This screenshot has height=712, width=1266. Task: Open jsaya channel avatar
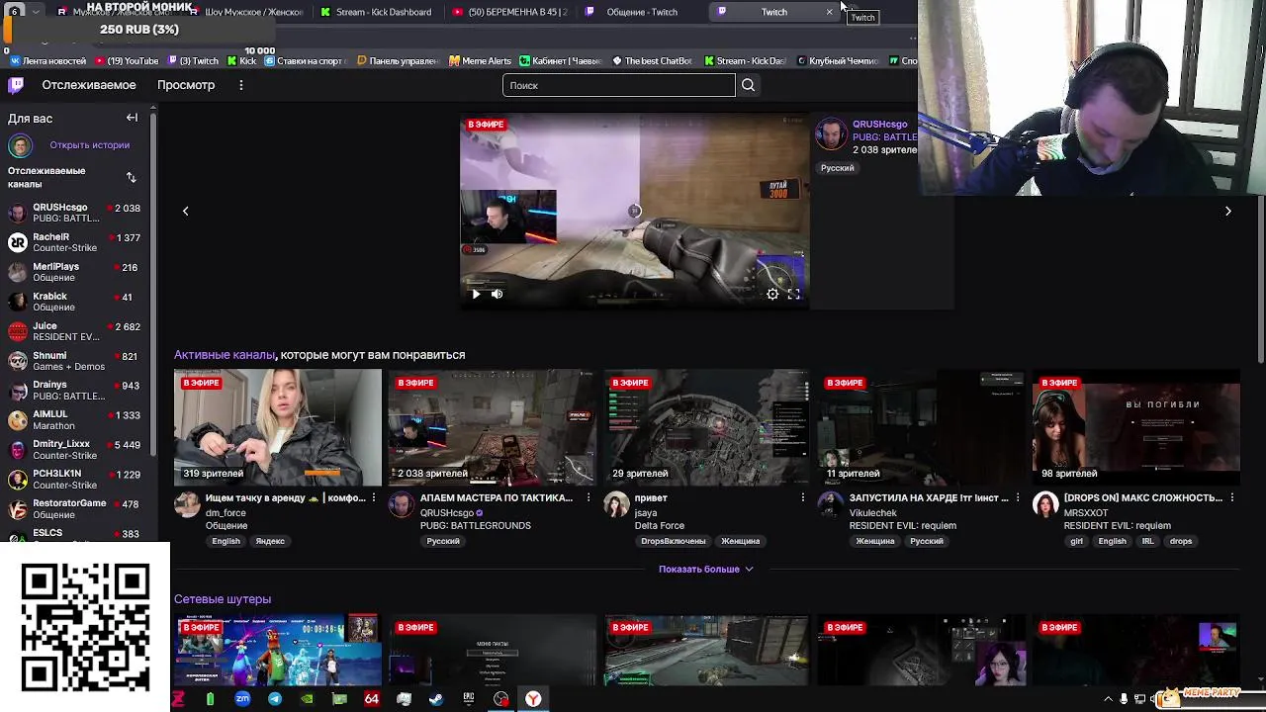616,505
